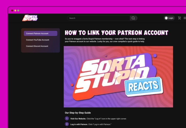Click the Sorta Stupid logo
Image resolution: width=186 pixels, height=128 pixels.
(30, 18)
